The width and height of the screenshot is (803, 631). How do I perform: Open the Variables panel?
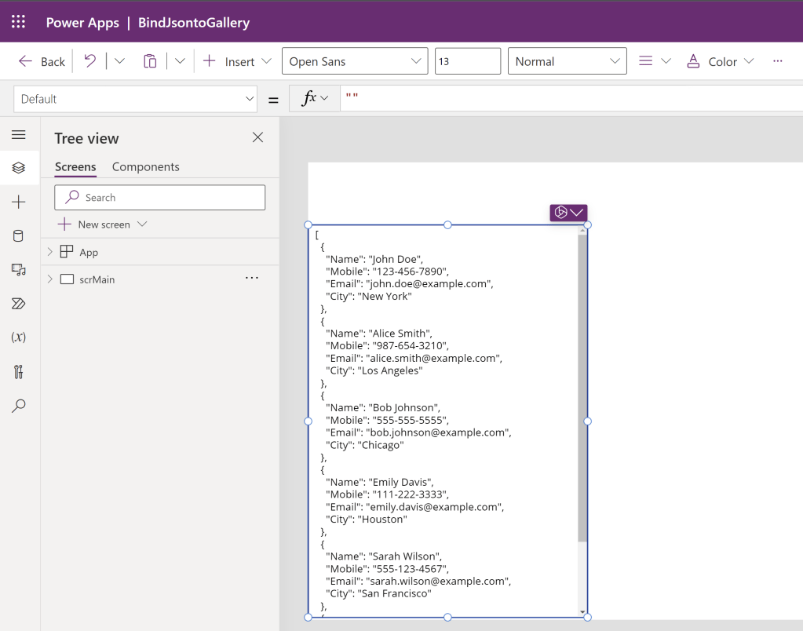click(x=19, y=337)
